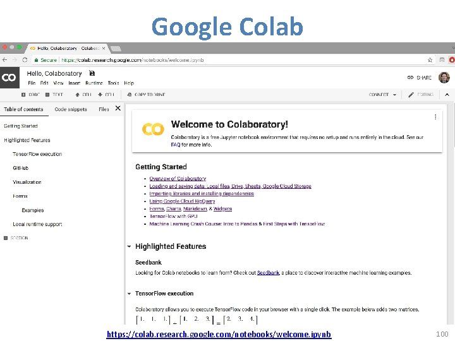This screenshot has height=341, width=455.
Task: Open the Machine Learning Crash Course link
Action: [237, 224]
